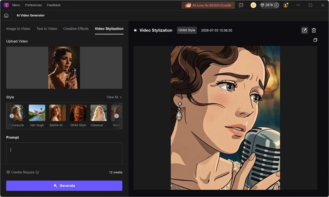Viewport: 329px width, 197px height.
Task: Expand View All styles
Action: (x=114, y=97)
